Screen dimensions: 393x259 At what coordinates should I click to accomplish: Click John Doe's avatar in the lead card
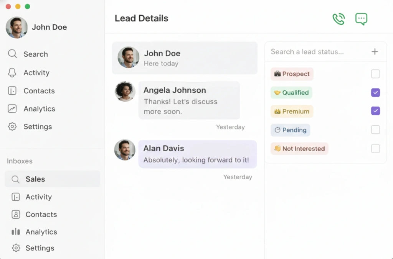click(128, 57)
